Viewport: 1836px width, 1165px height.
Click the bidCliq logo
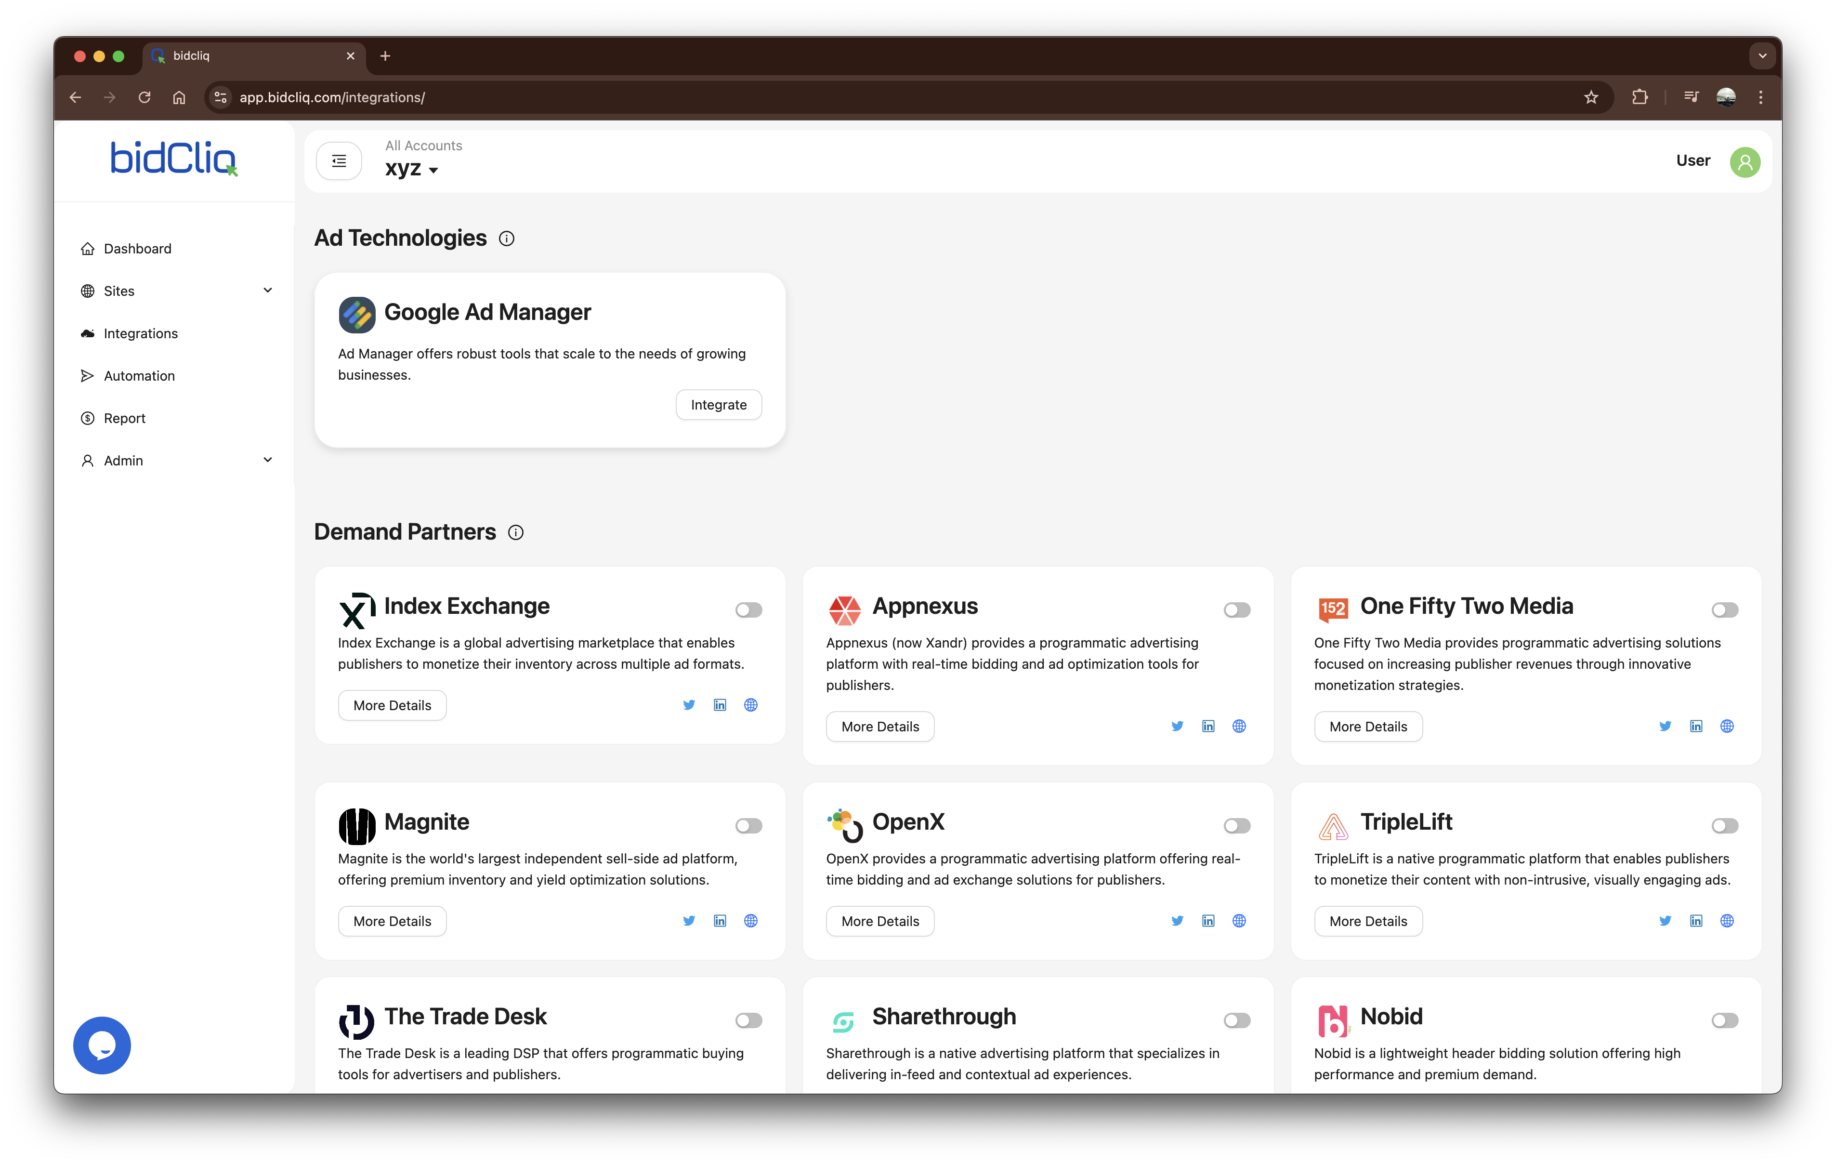[174, 159]
